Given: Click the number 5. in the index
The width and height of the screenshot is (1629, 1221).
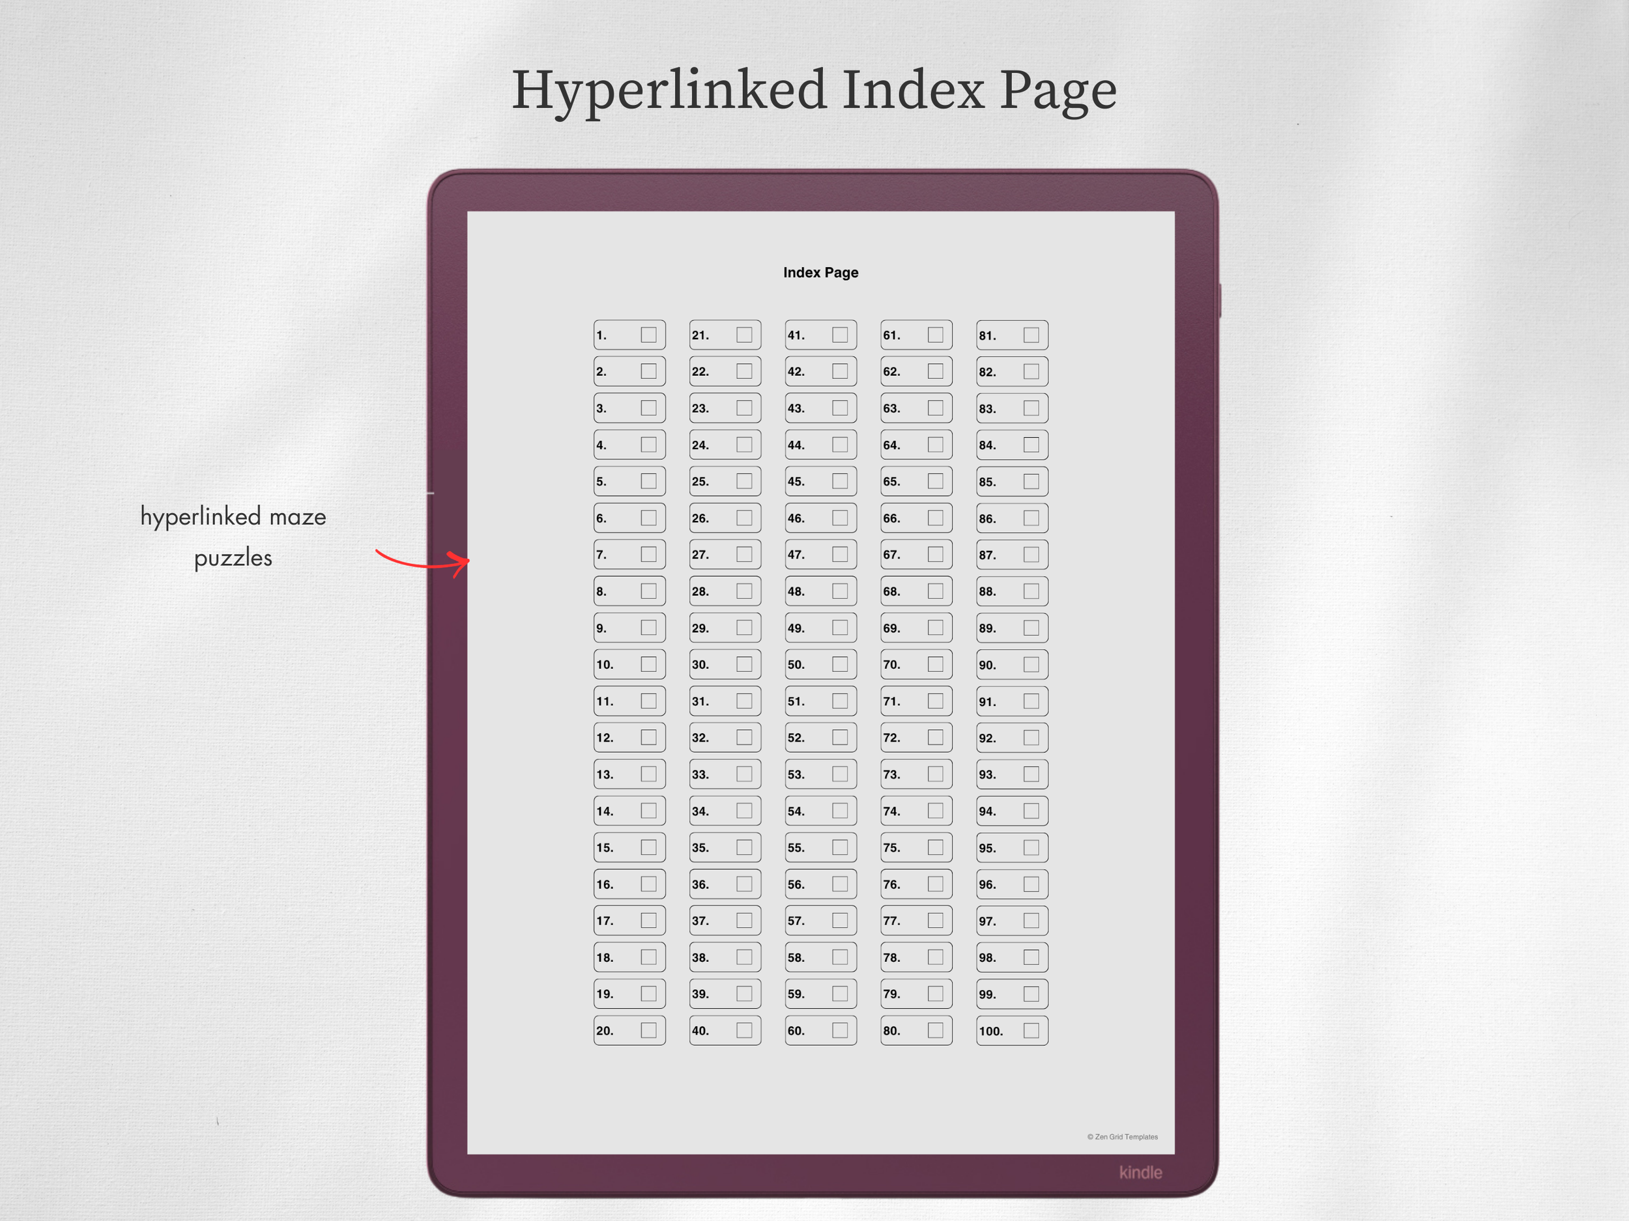Looking at the screenshot, I should click(x=601, y=481).
